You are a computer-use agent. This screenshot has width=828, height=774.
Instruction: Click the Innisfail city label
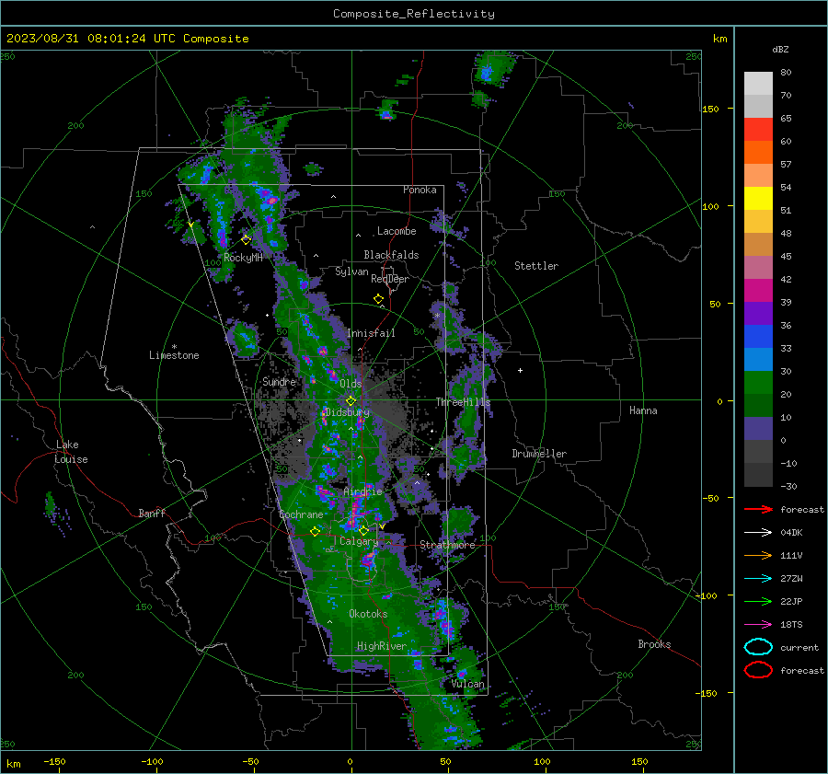point(372,333)
